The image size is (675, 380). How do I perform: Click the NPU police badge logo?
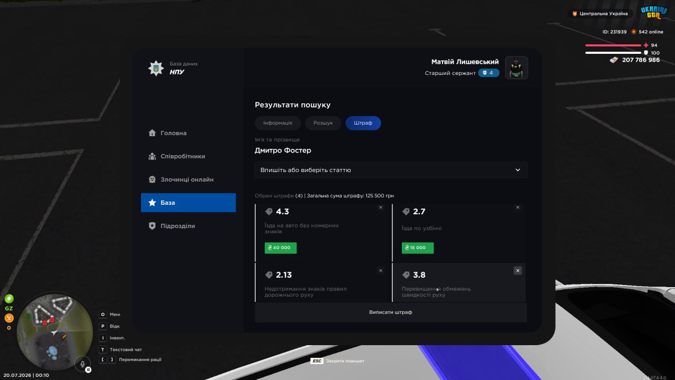(x=156, y=68)
